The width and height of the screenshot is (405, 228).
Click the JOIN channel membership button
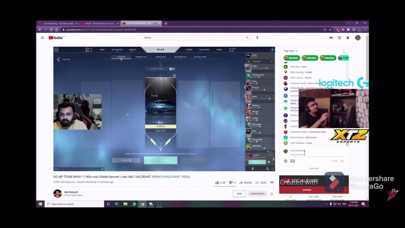[x=239, y=194]
